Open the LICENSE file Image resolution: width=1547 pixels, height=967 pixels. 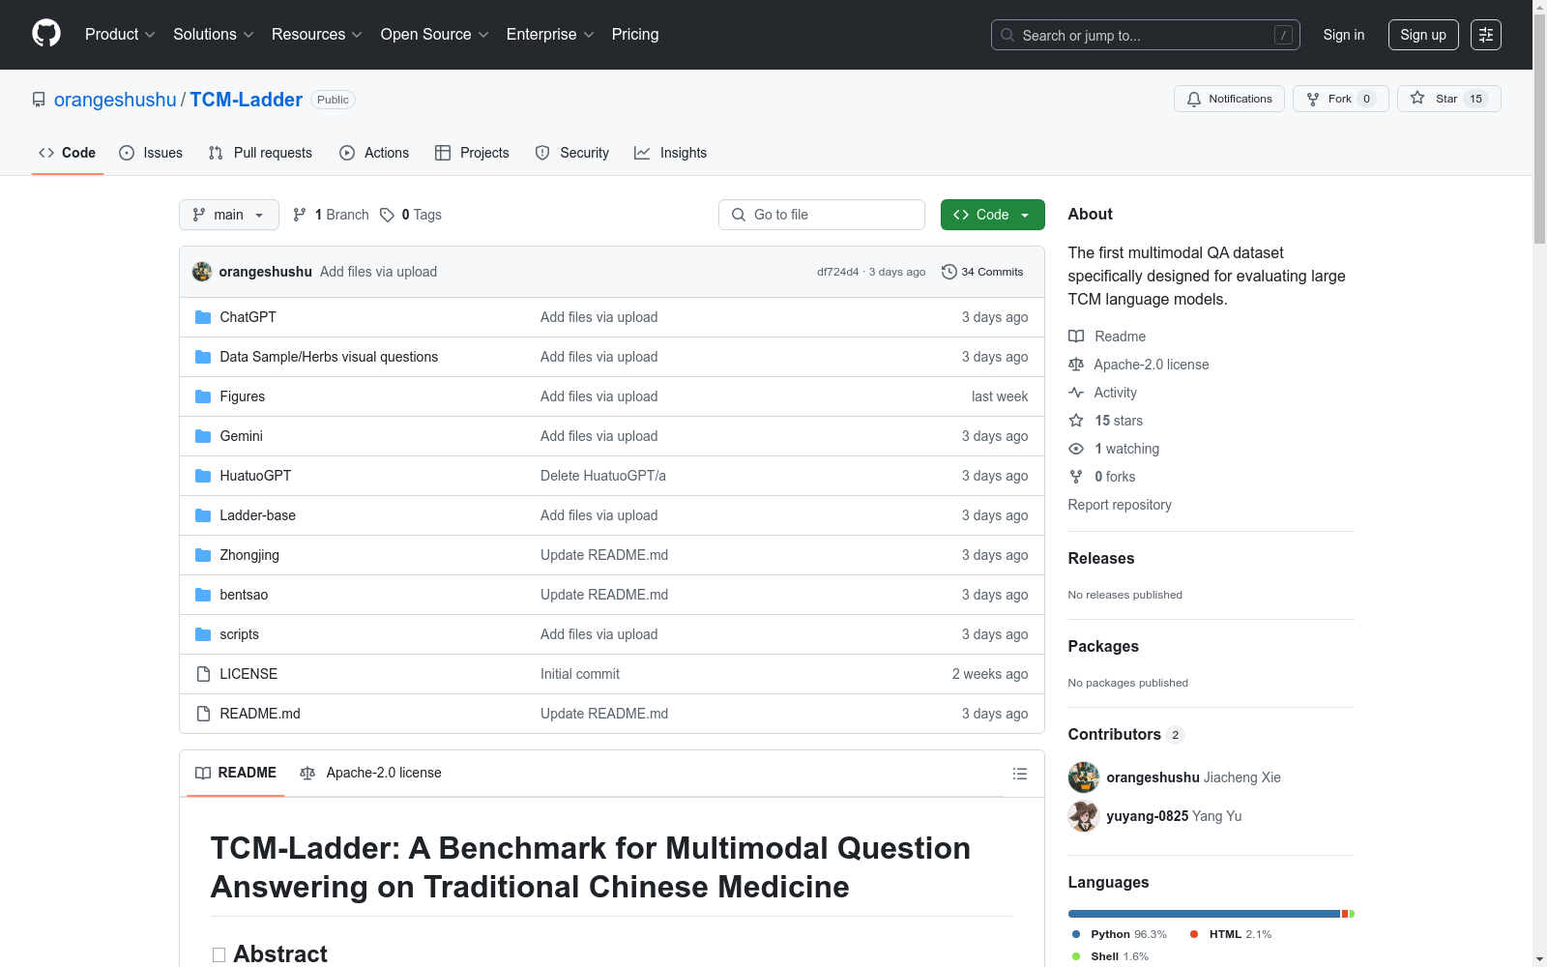pyautogui.click(x=248, y=674)
